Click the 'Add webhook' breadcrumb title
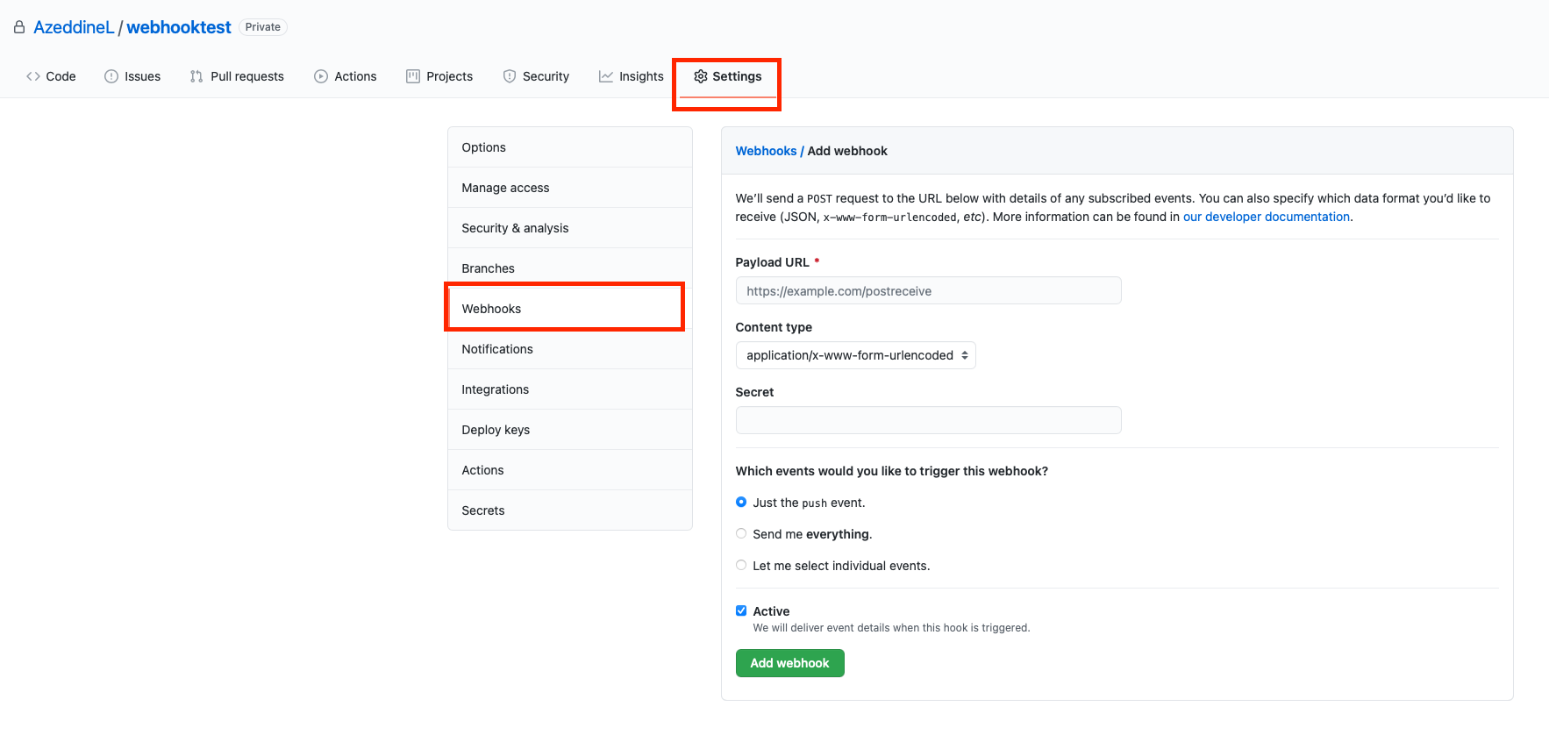This screenshot has height=735, width=1549. click(847, 151)
